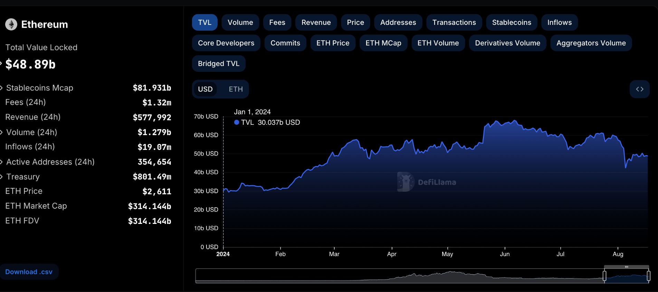Screen dimensions: 658x292
Task: Click the Ethereum heading text
Action: tap(45, 25)
